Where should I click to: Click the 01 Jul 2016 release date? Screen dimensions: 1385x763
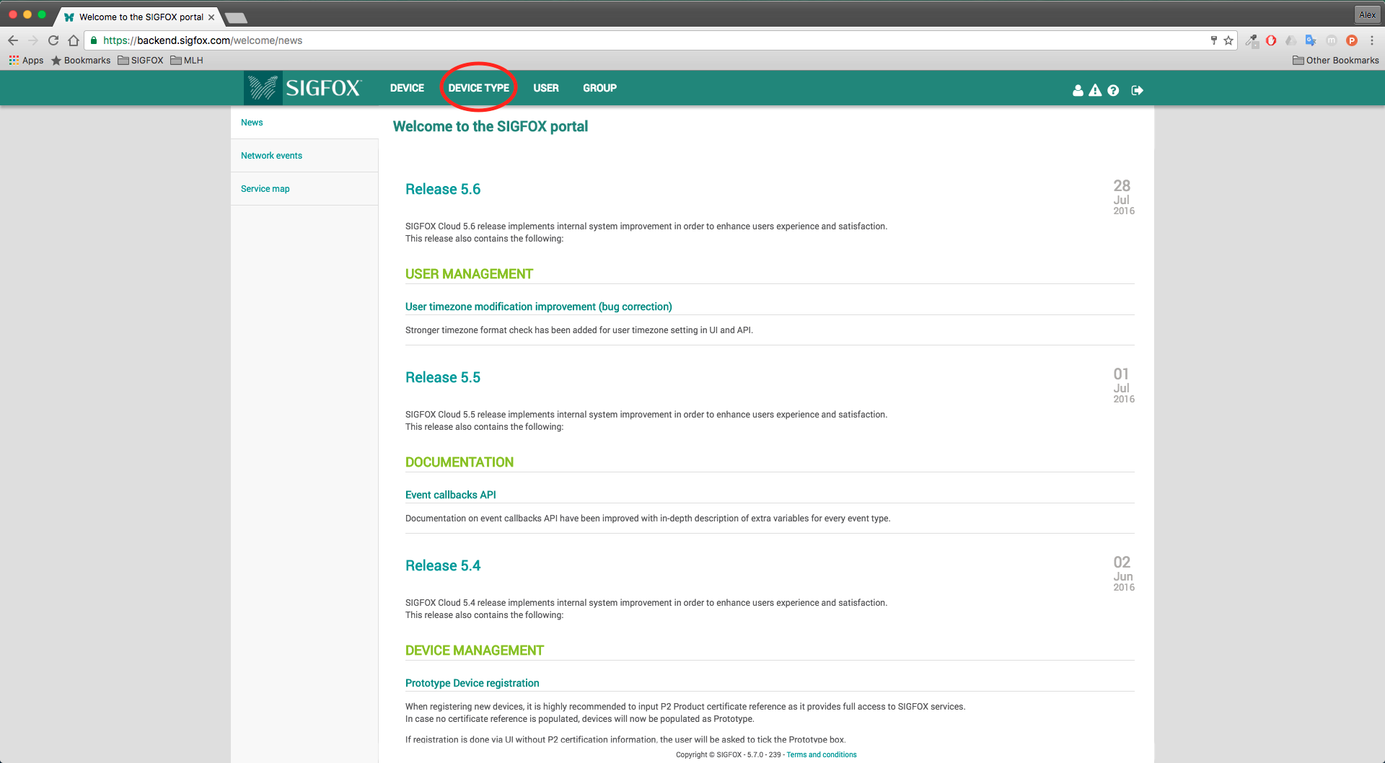pyautogui.click(x=1123, y=385)
